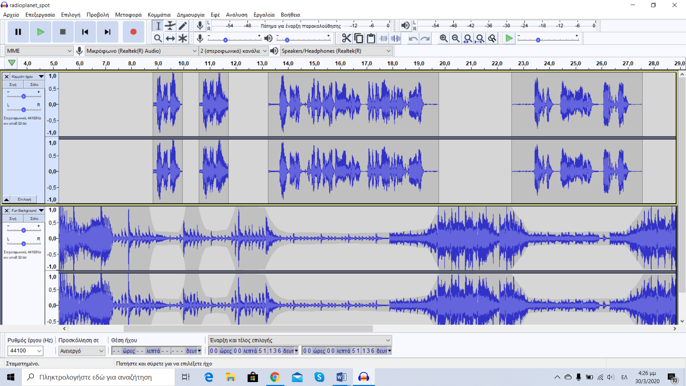Open the Κομμάτια menu

[x=159, y=15]
